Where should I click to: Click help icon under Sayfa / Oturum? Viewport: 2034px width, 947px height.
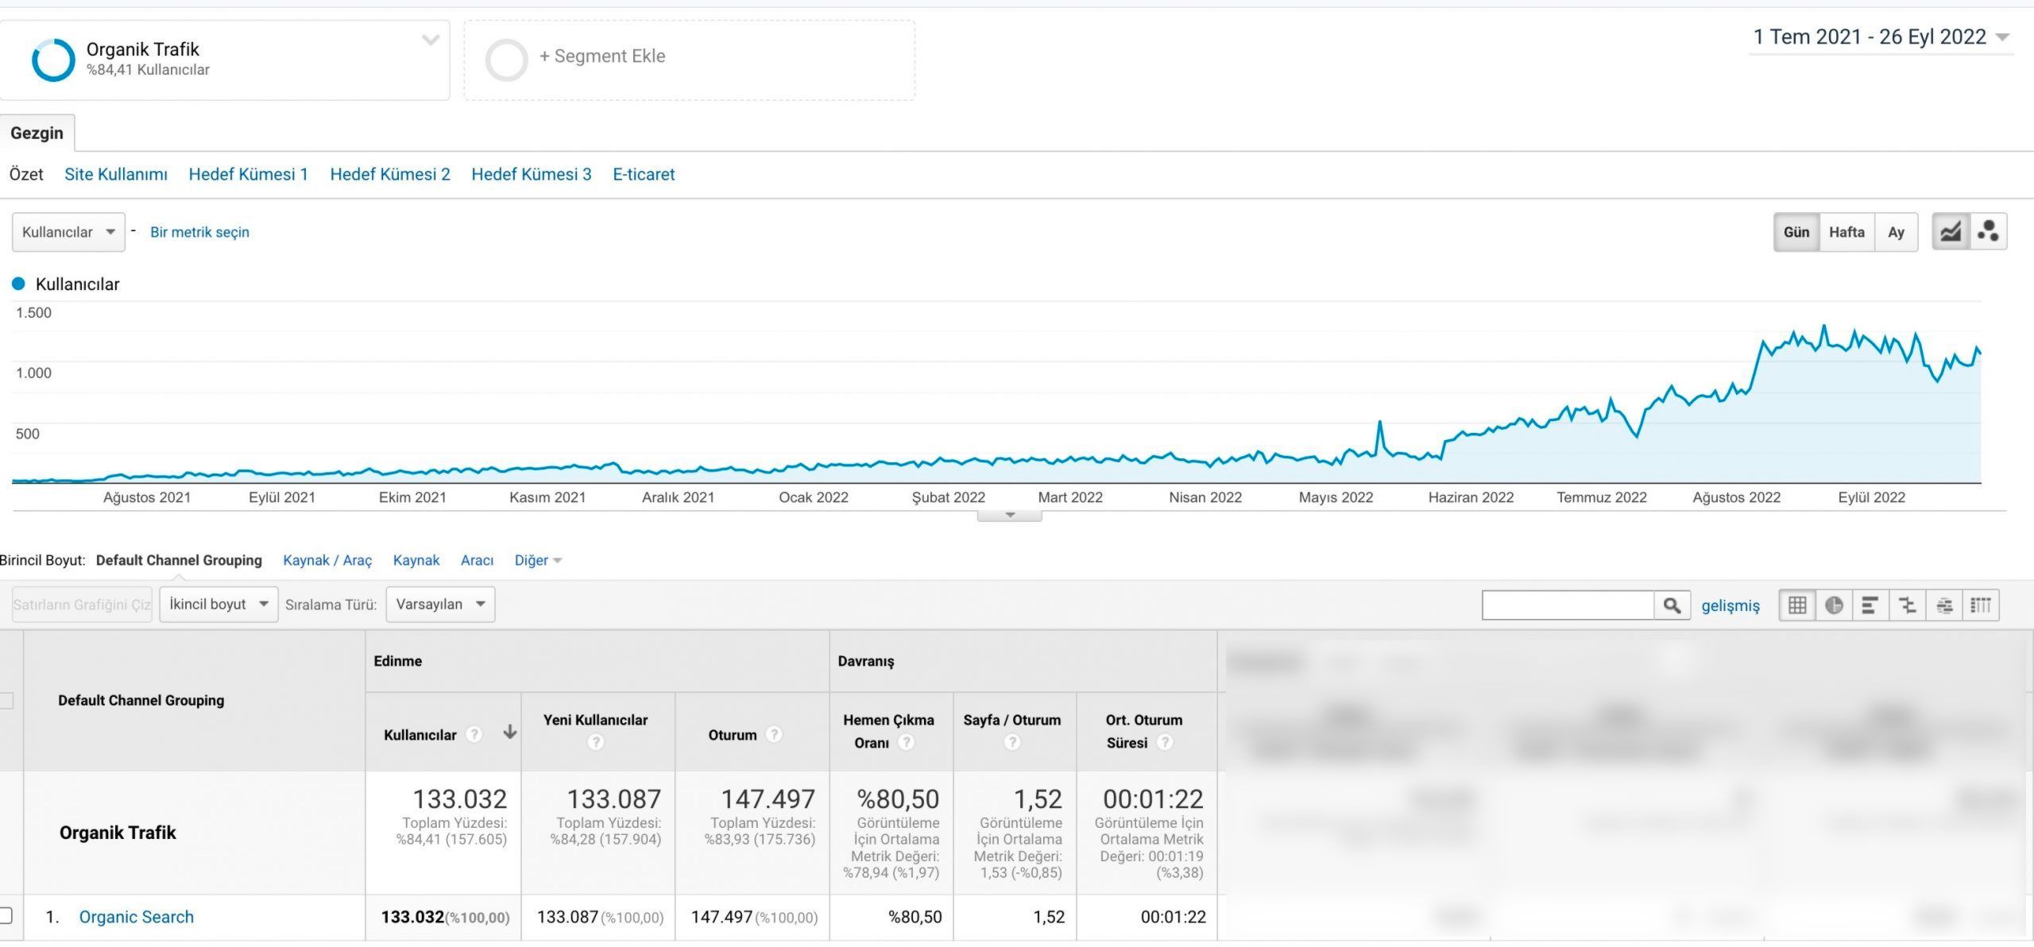(1011, 742)
